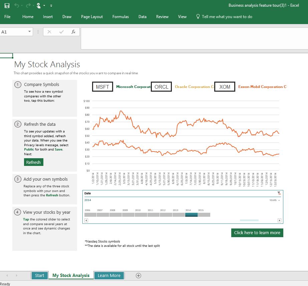The width and height of the screenshot is (308, 286).
Task: Toggle Touch/Mouse mode icon
Action: (x=38, y=6)
